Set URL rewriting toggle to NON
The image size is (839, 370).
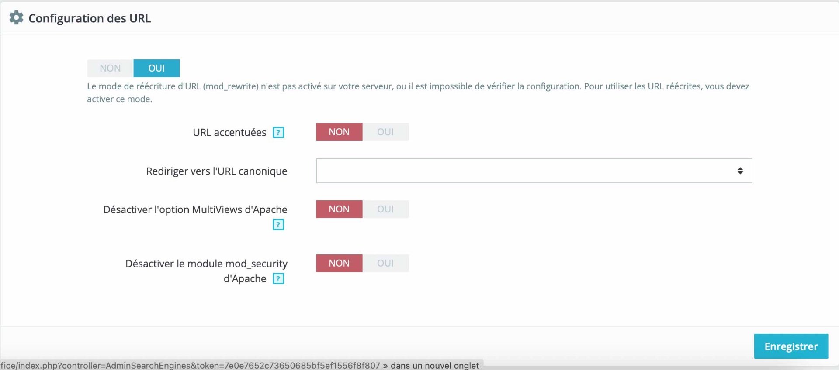tap(110, 68)
